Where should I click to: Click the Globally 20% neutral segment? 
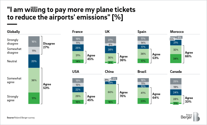coord(34,61)
